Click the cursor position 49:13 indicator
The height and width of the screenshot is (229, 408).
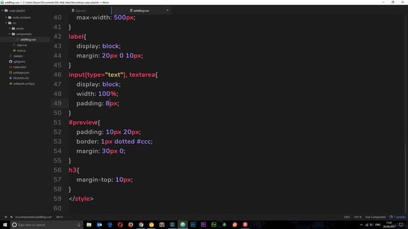point(59,217)
